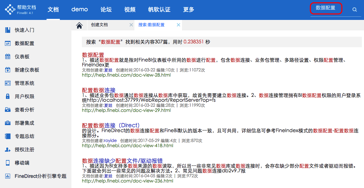Image resolution: width=364 pixels, height=188 pixels.
Task: Click the FineBI help docs logo
Action: click(20, 9)
